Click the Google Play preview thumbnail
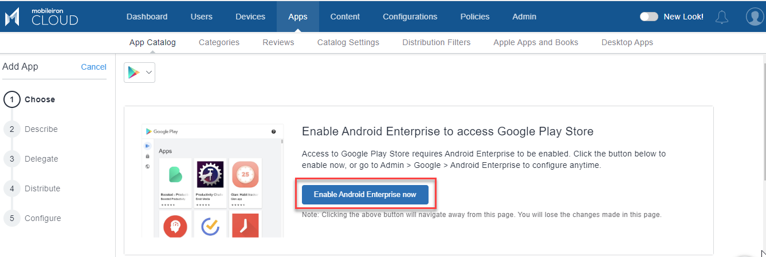The width and height of the screenshot is (766, 257). tap(213, 180)
